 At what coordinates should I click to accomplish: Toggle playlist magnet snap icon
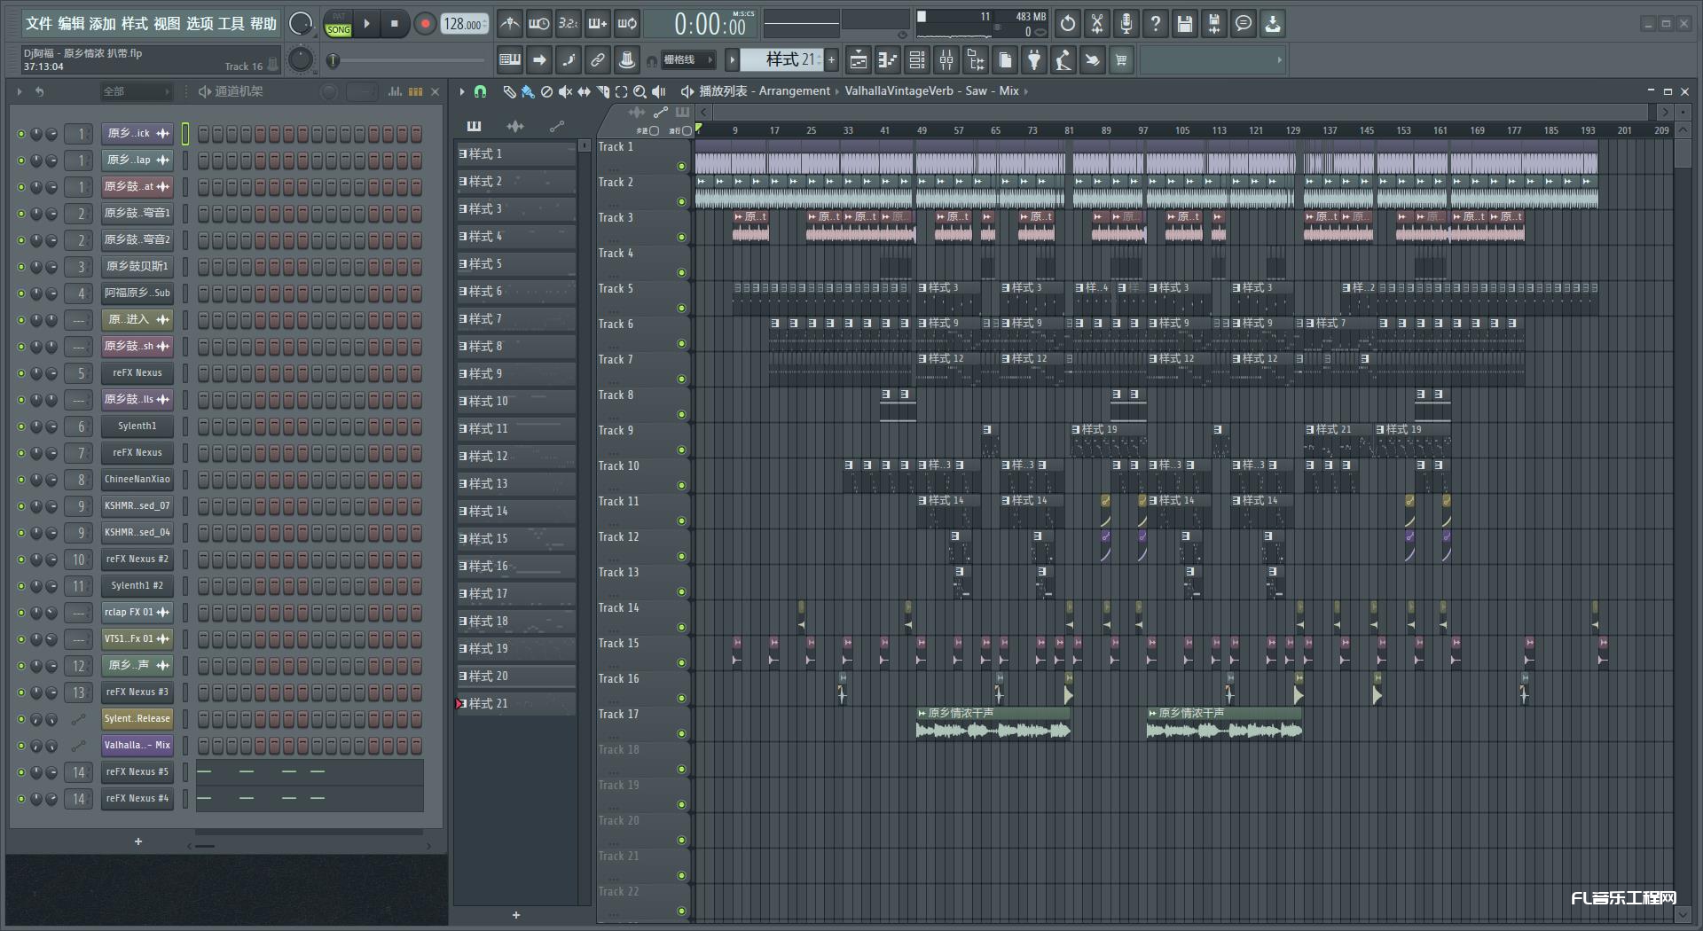coord(480,91)
